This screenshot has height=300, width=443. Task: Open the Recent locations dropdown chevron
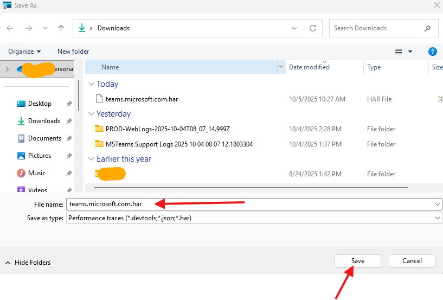(45, 28)
